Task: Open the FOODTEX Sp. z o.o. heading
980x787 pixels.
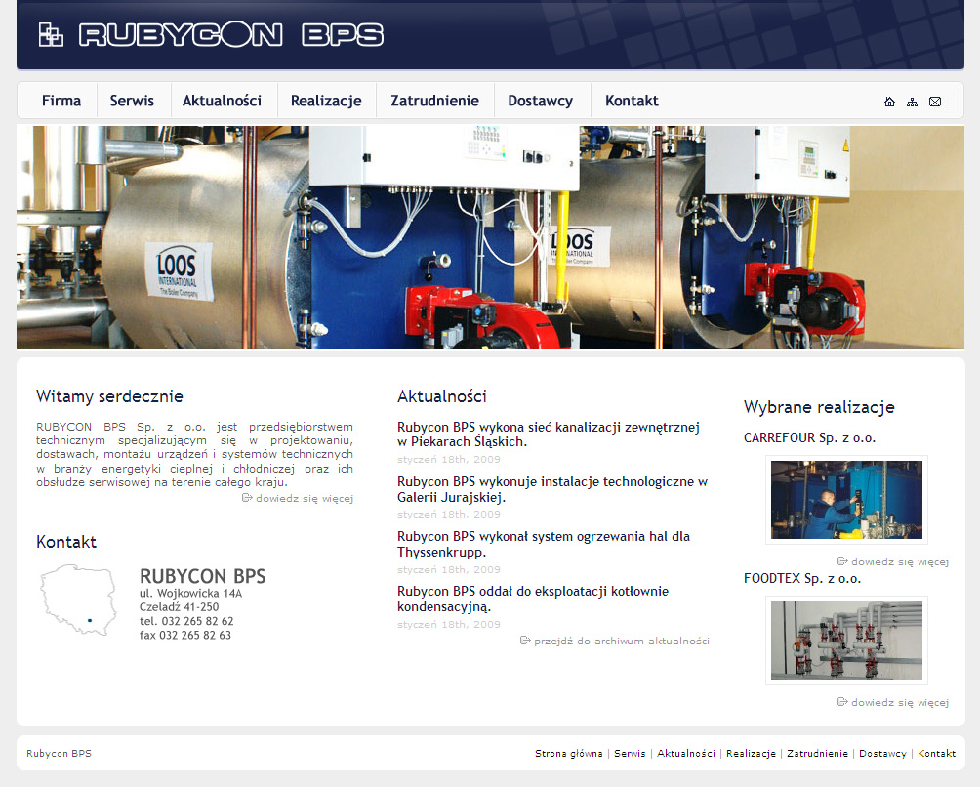Action: tap(802, 578)
